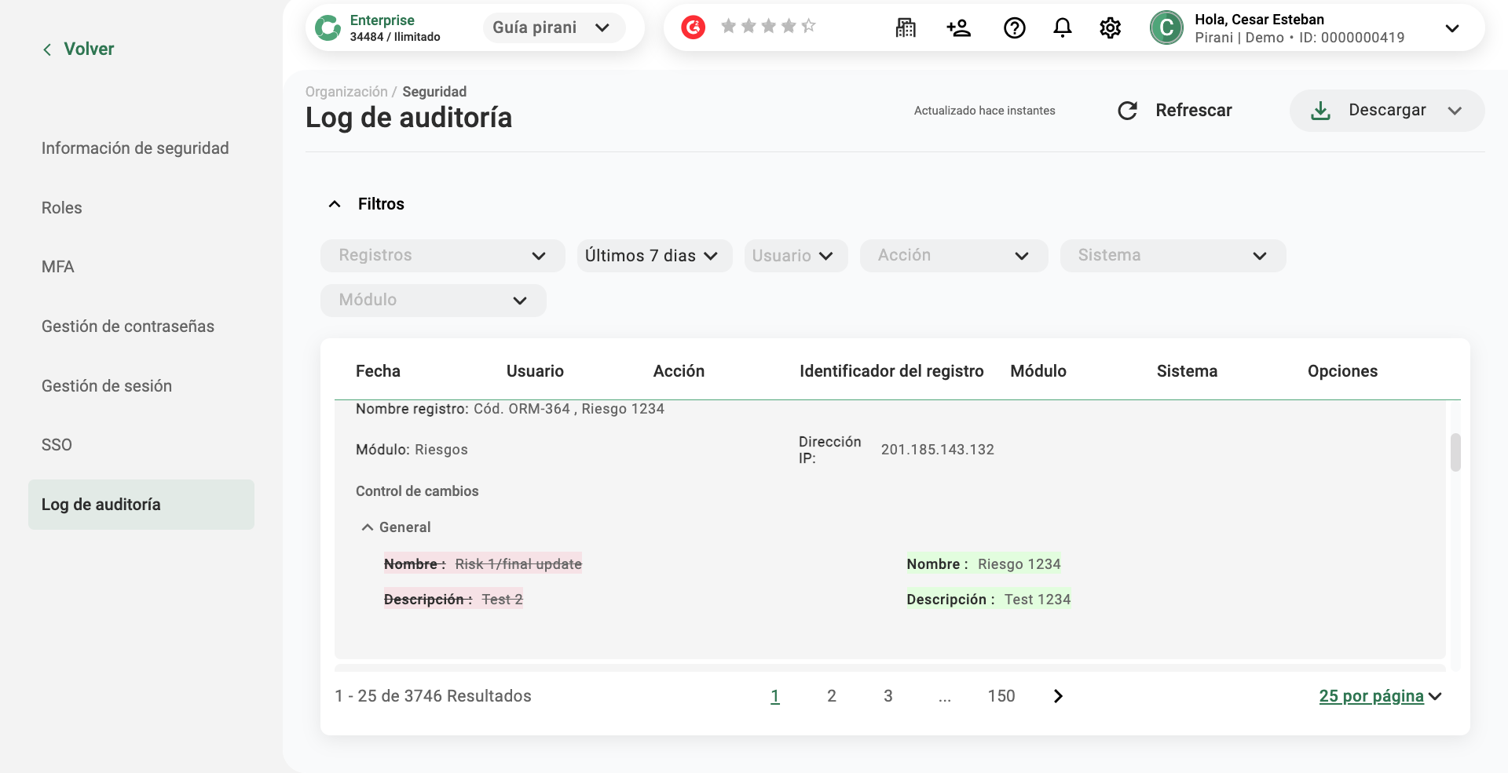Image resolution: width=1508 pixels, height=773 pixels.
Task: Open the help question mark icon
Action: coord(1014,28)
